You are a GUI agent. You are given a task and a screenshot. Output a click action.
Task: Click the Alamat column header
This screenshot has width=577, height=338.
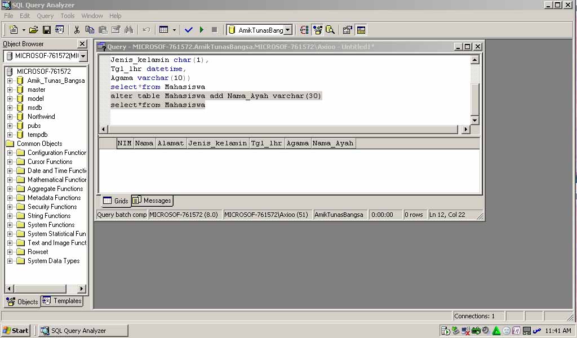[171, 144]
